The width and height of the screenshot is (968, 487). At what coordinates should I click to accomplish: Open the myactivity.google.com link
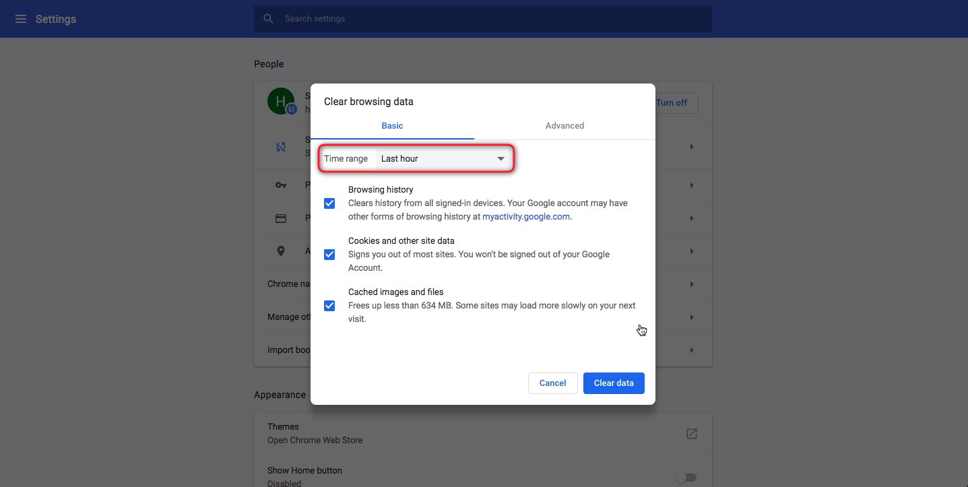[526, 217]
